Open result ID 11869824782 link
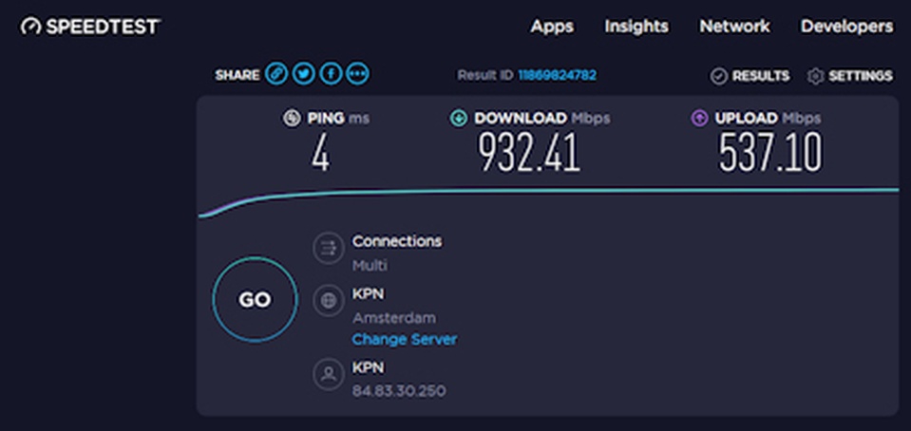The width and height of the screenshot is (911, 431). pos(557,75)
